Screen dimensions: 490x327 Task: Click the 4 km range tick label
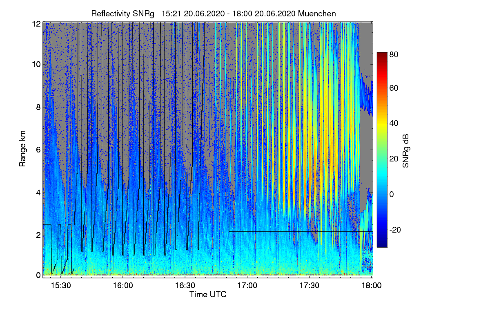[x=38, y=192]
